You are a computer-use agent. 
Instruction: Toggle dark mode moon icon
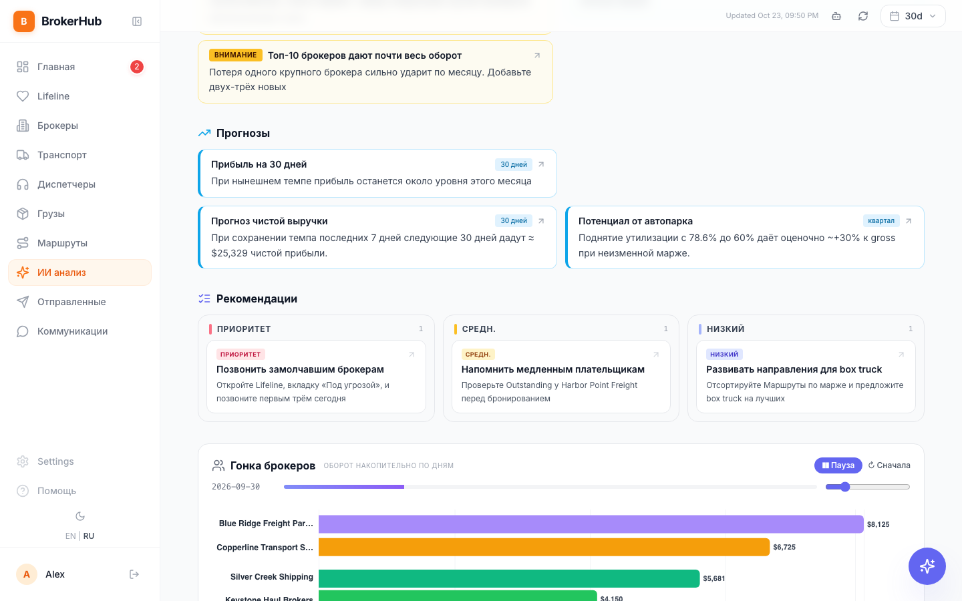[80, 516]
